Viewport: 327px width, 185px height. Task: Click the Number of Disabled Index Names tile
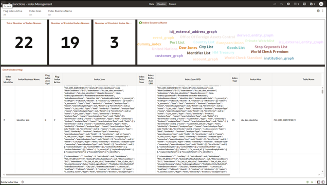(x=114, y=42)
